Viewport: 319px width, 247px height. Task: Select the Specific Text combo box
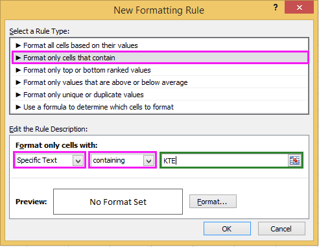click(x=49, y=160)
